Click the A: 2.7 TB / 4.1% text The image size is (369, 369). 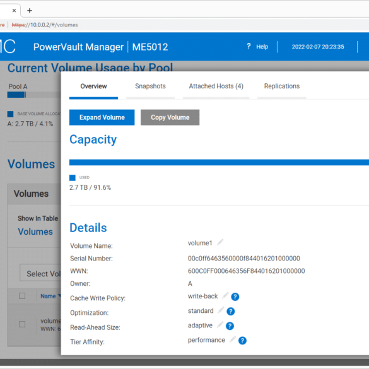[x=30, y=124]
